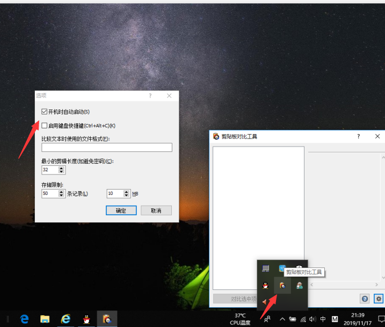Screen dimensions: 385x327
Task: Expand hidden tray icons with the chevron
Action: click(x=282, y=319)
